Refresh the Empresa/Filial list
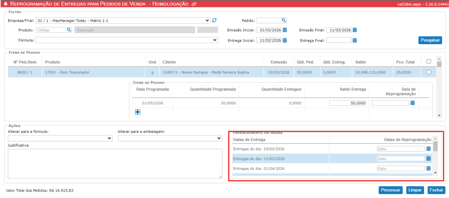The image size is (449, 198). point(214,20)
